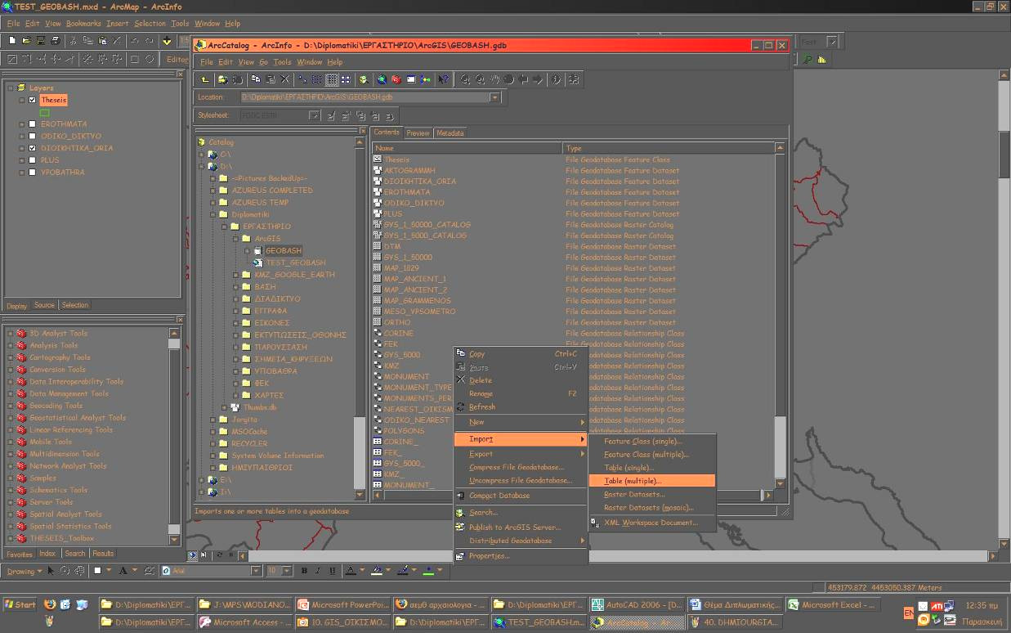Click Italic formatting button in Drawing toolbar

pyautogui.click(x=317, y=571)
